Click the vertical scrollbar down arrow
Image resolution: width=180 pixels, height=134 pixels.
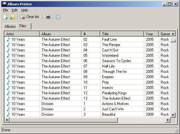pyautogui.click(x=173, y=115)
